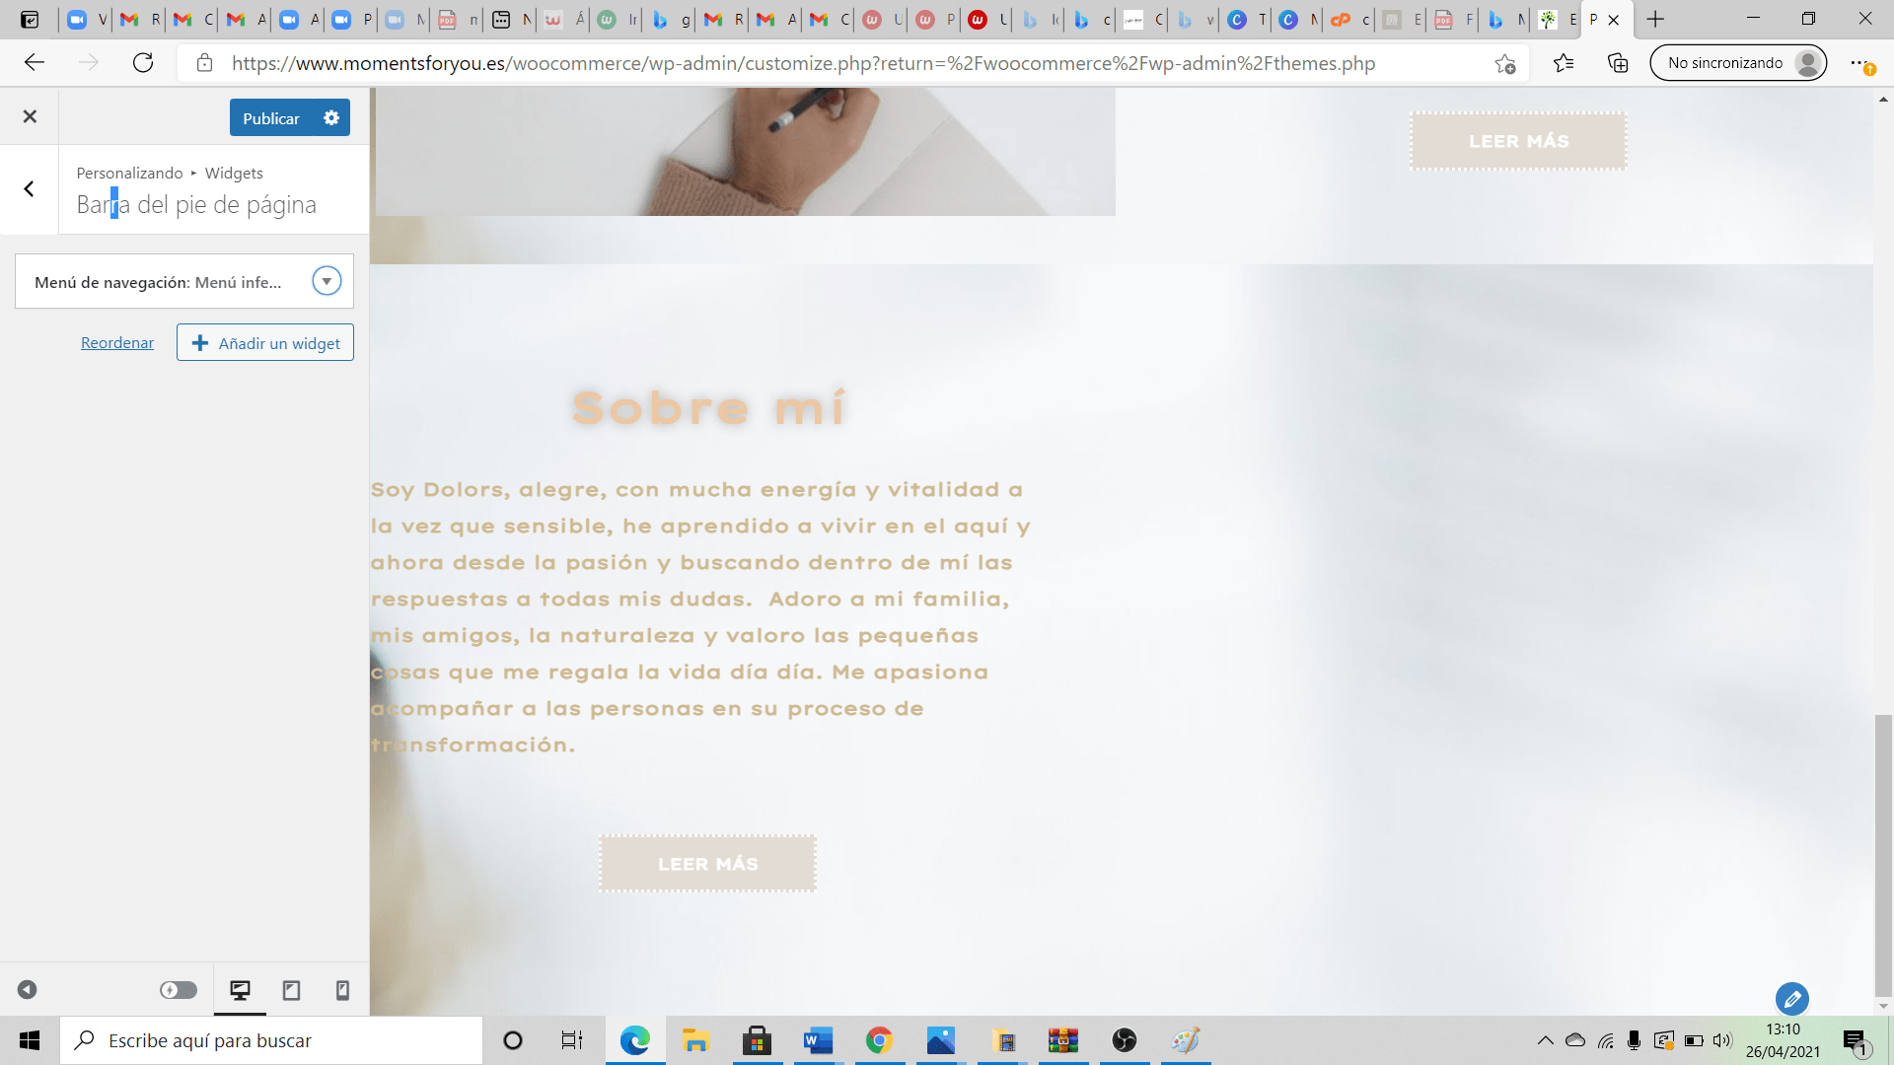Open the notification action center
The height and width of the screenshot is (1065, 1894).
[x=1856, y=1040]
